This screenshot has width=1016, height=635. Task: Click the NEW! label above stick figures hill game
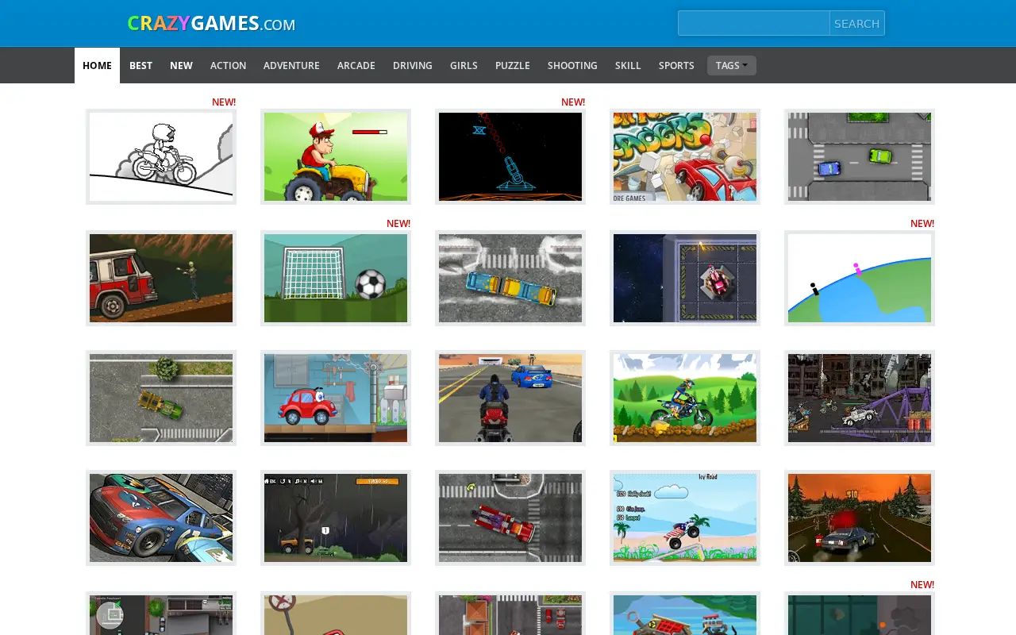pos(922,224)
